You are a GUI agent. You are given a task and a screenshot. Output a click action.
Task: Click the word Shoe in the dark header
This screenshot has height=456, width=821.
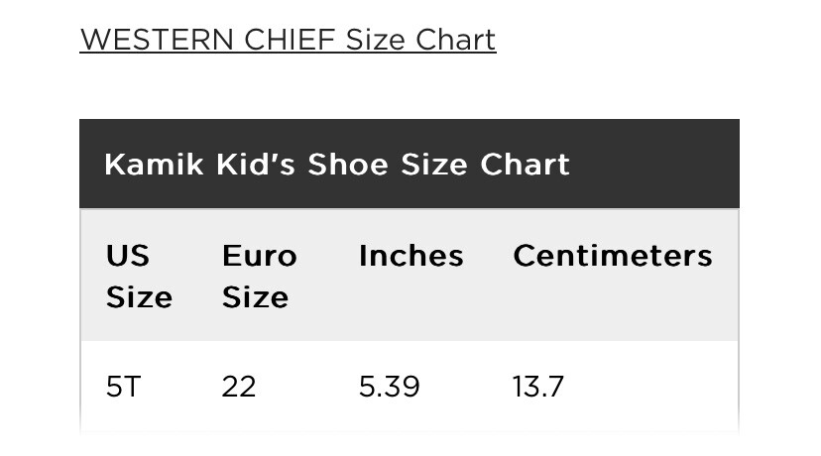point(348,165)
